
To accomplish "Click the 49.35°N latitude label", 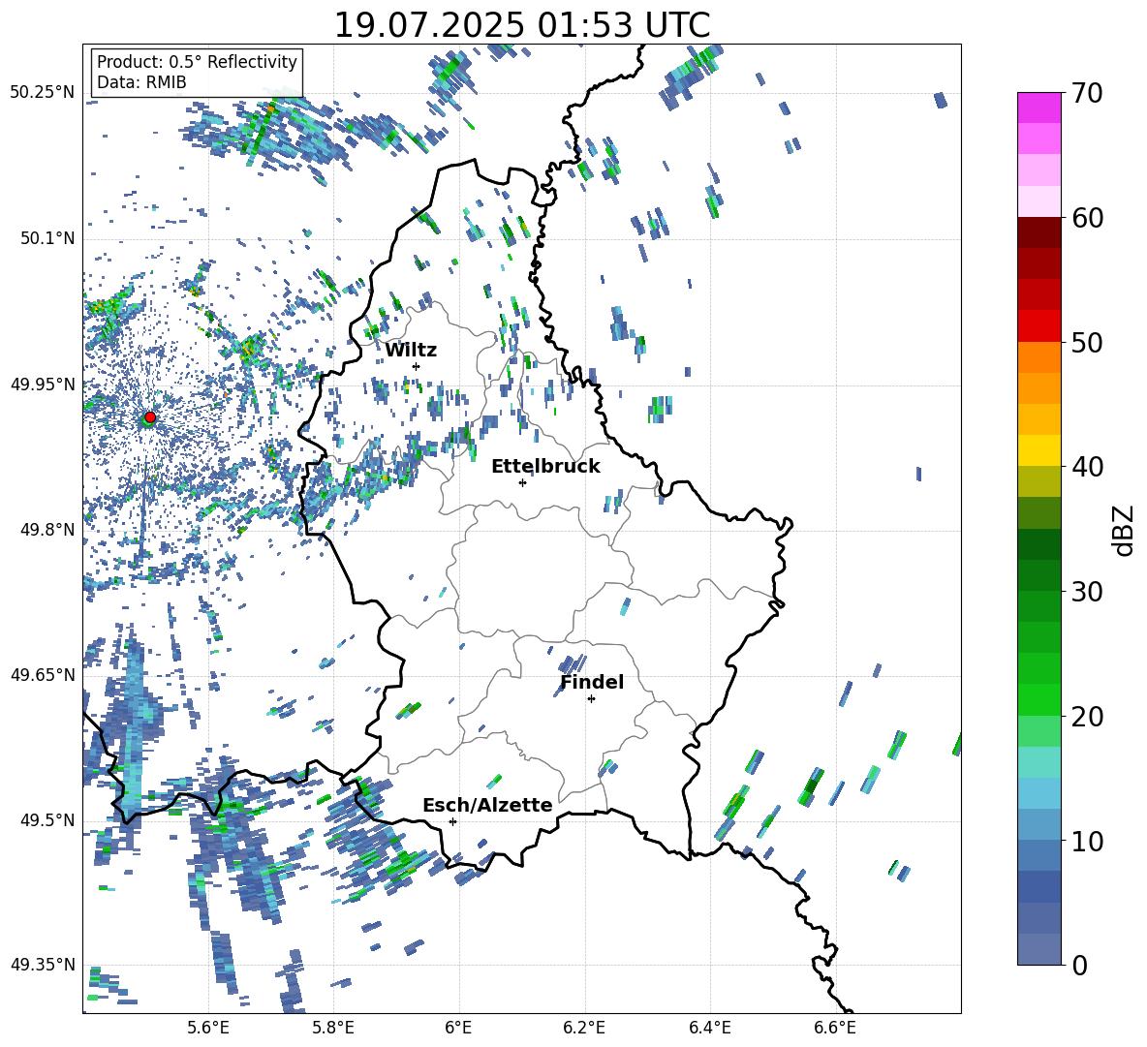I will coord(43,965).
